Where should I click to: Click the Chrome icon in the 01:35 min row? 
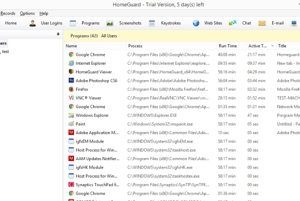[x=71, y=106]
